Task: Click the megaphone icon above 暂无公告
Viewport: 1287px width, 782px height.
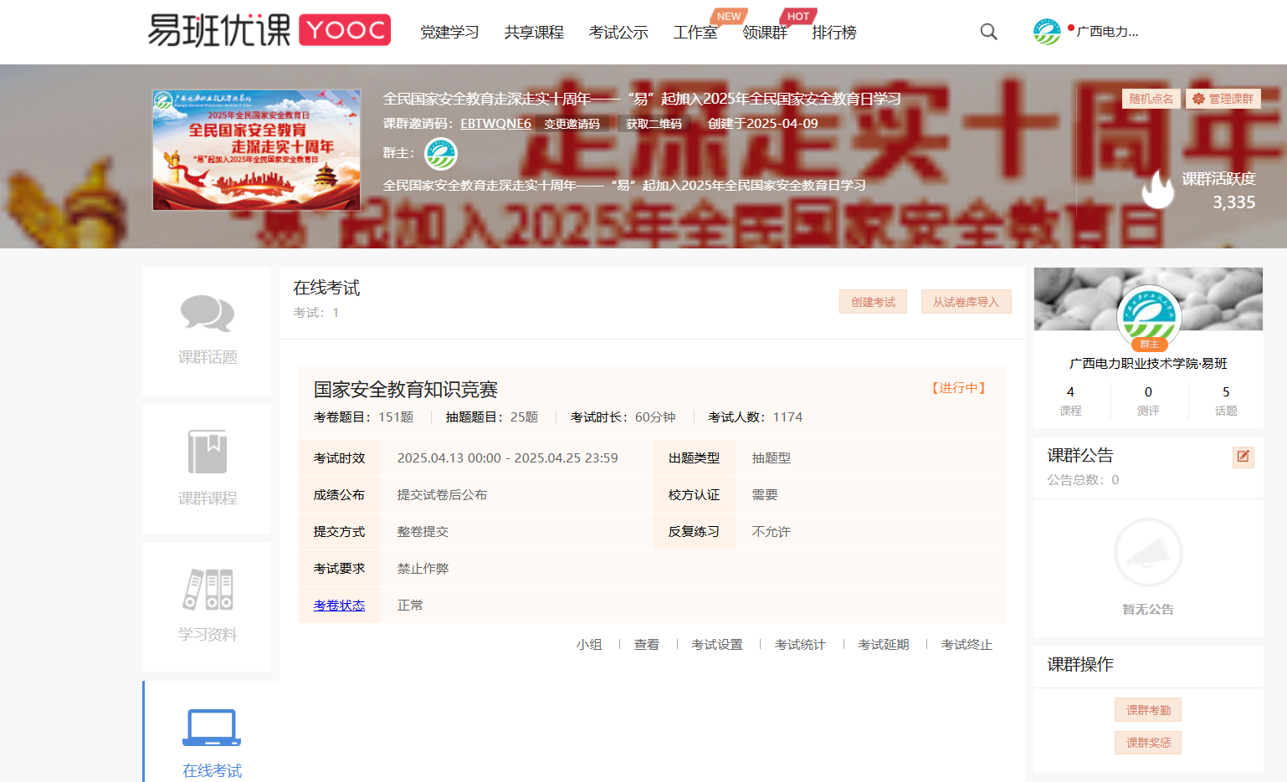Action: [1147, 552]
